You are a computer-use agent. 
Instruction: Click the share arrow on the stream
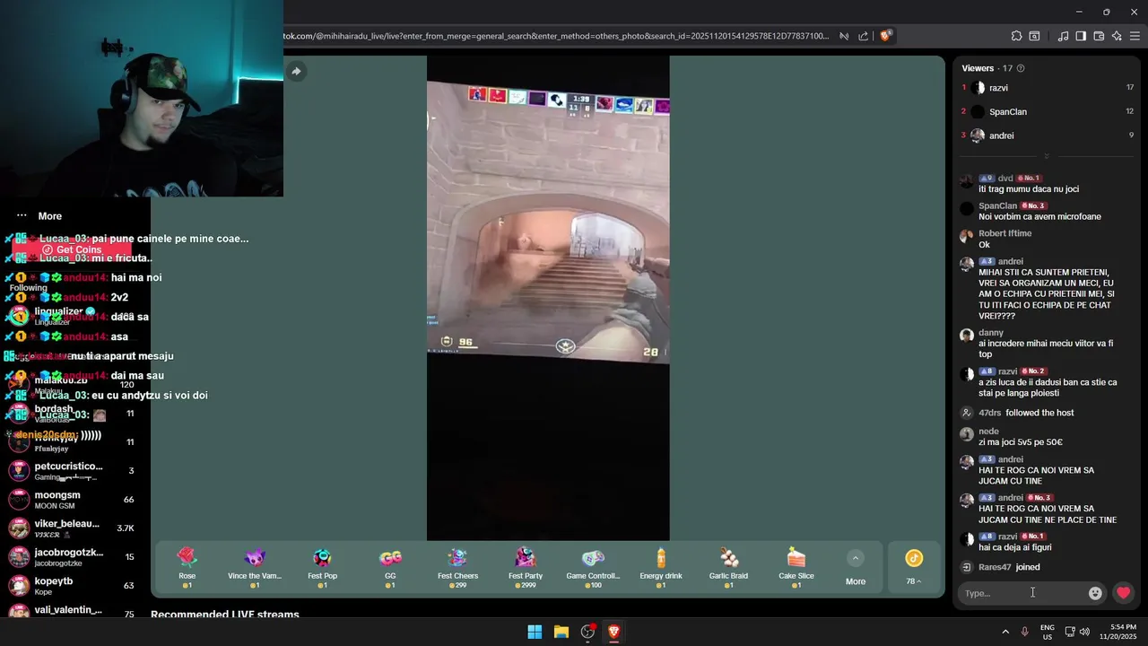tap(296, 71)
